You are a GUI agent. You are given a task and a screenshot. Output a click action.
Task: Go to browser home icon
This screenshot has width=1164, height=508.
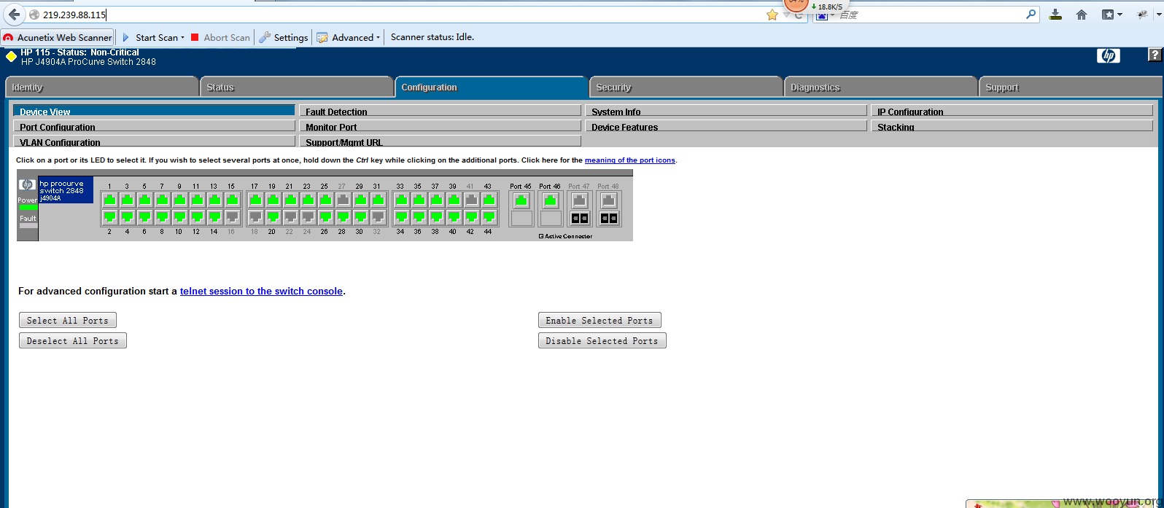pyautogui.click(x=1082, y=15)
